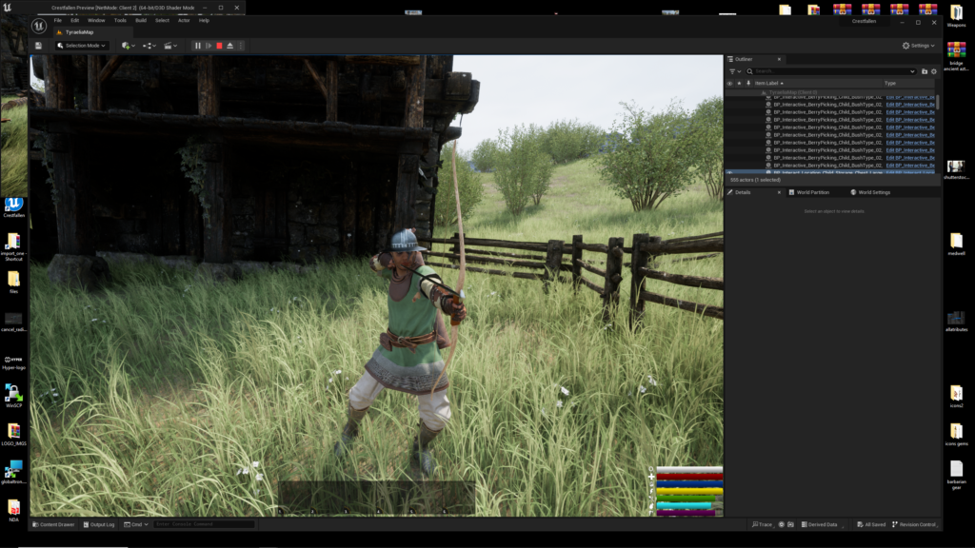The height and width of the screenshot is (548, 975).
Task: Click the blue mana bar
Action: point(689,484)
